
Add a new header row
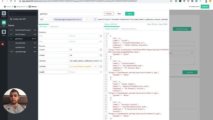(101, 41)
